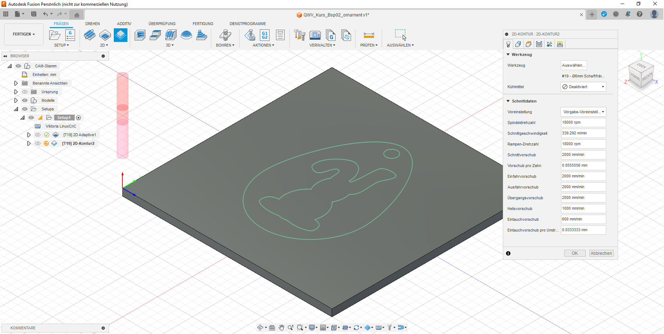Toggle visibility of the Modelle node
The image size is (664, 334).
[25, 100]
